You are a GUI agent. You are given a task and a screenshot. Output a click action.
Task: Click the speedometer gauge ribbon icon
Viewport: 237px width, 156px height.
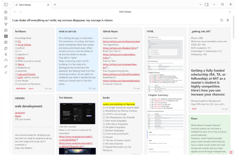tap(6, 60)
